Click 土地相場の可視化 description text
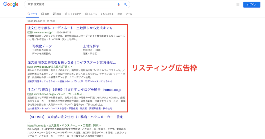The width and height of the screenshot is (265, 139). [x=41, y=50]
